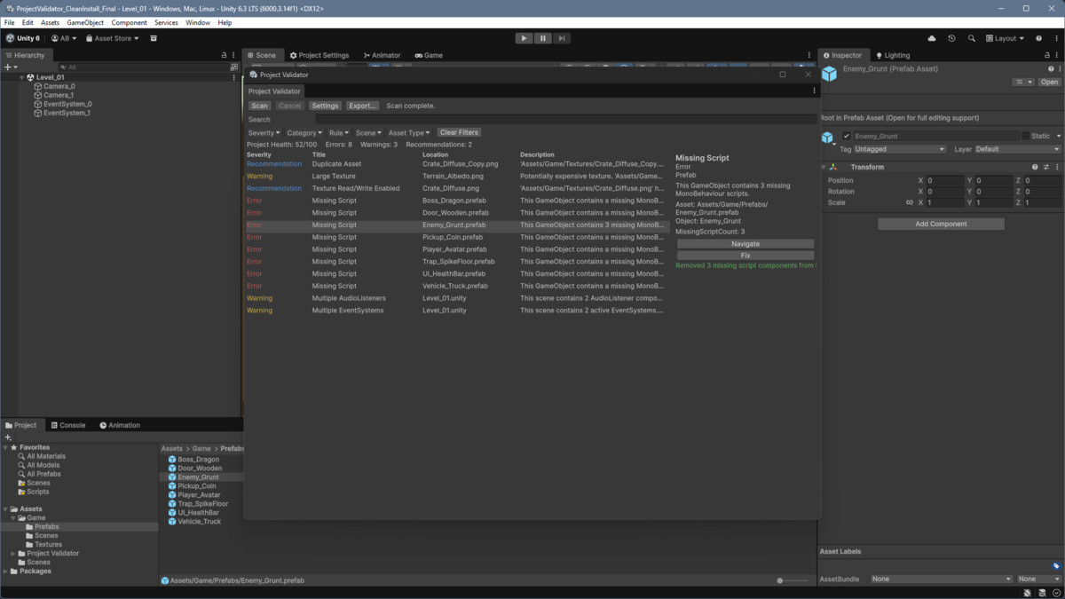Click the Hierarchy create plus button
Image resolution: width=1065 pixels, height=599 pixels.
coord(10,67)
